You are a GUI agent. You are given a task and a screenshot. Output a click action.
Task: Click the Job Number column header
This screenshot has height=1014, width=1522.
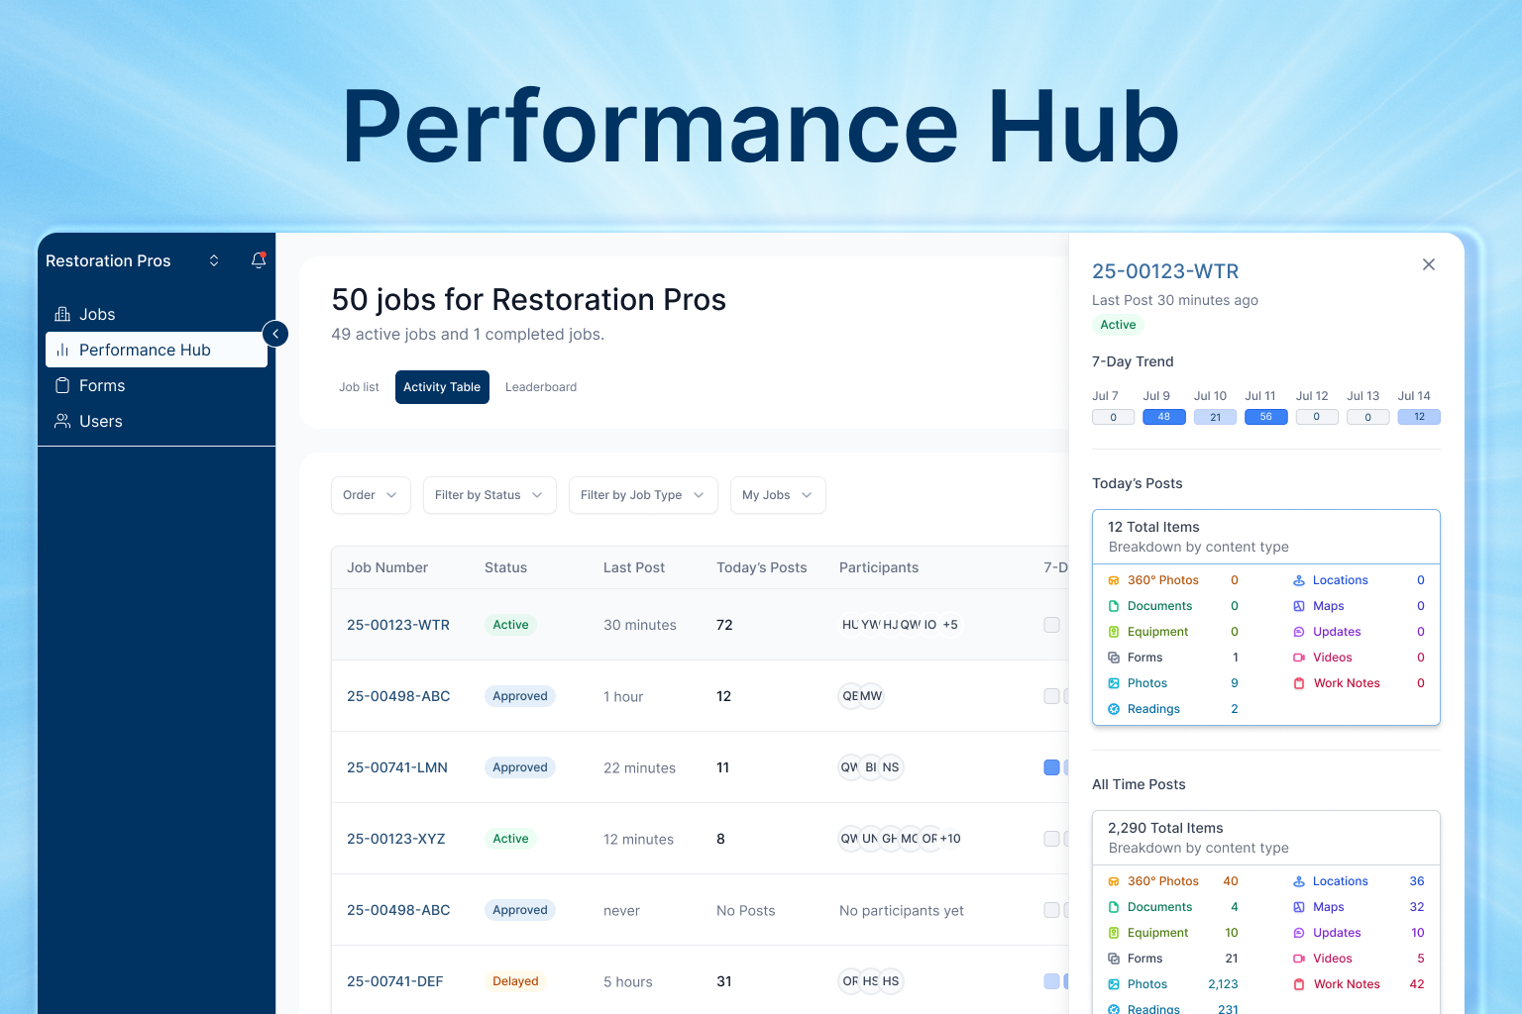387,567
